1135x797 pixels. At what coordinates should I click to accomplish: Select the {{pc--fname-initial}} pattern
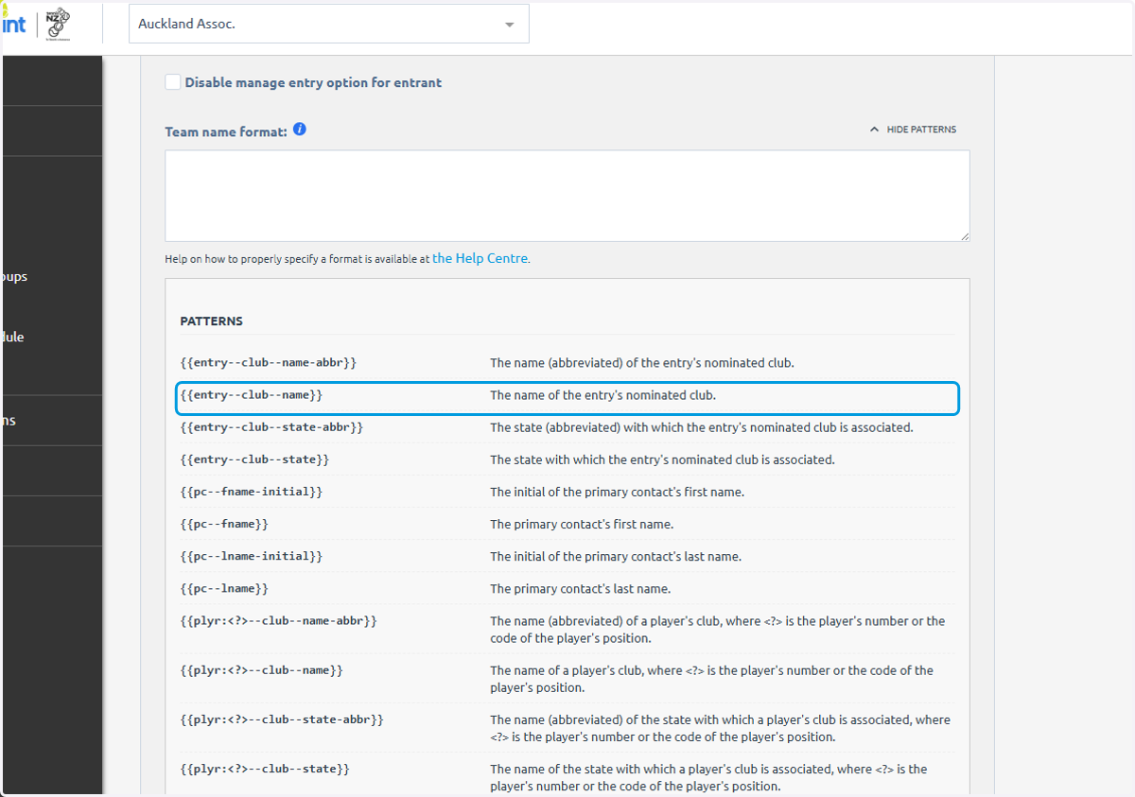pos(252,492)
